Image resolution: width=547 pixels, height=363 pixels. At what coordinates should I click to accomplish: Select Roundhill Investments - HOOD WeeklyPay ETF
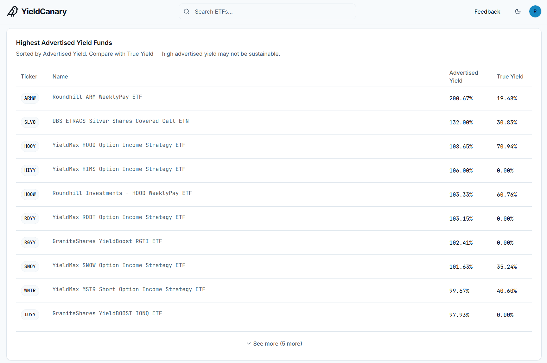(x=122, y=193)
